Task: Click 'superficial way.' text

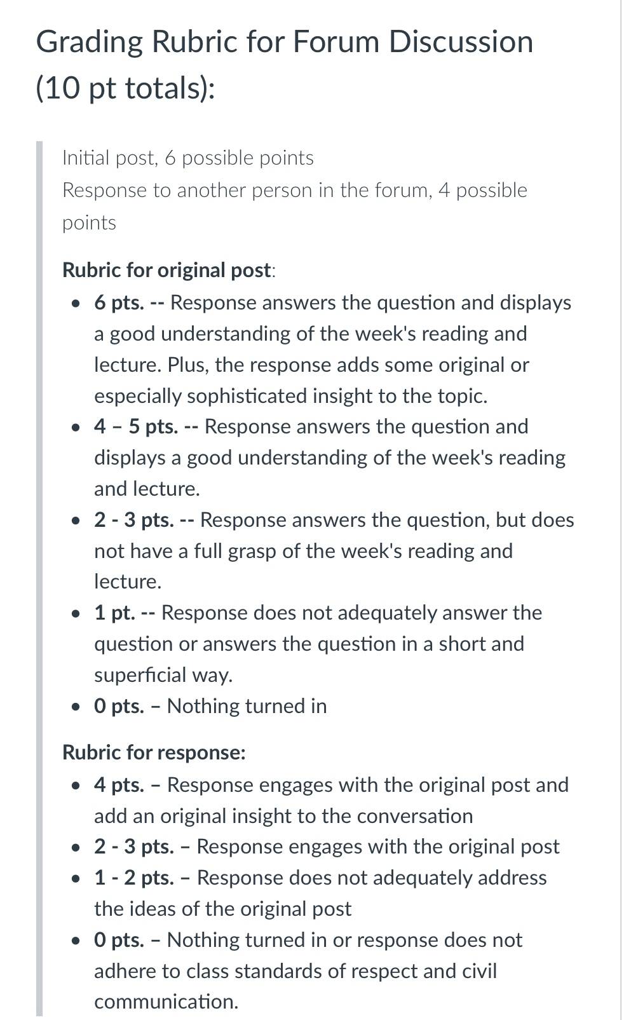Action: [x=163, y=675]
